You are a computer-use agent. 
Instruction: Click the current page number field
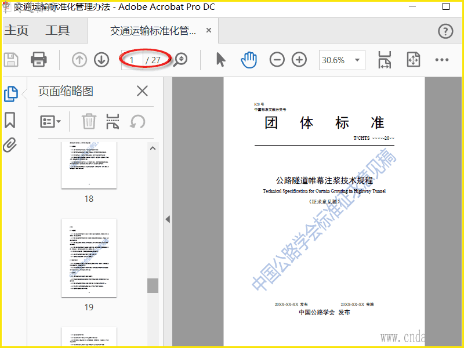132,60
